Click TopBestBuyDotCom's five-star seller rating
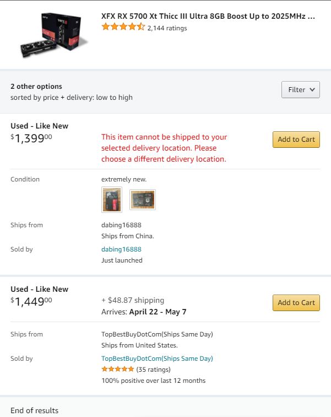This screenshot has height=417, width=331. pyautogui.click(x=117, y=369)
